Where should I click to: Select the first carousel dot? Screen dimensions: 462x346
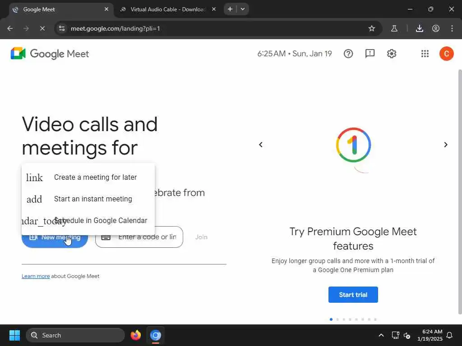pyautogui.click(x=331, y=319)
